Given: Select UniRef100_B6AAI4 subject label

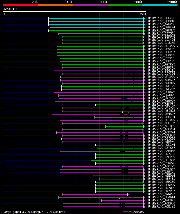Looking at the screenshot, I should click(161, 197).
